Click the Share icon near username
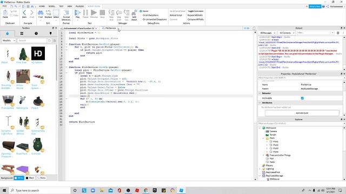The width and height of the screenshot is (346, 194). pos(328,6)
